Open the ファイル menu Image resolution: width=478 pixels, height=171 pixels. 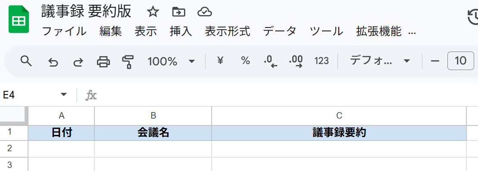pos(64,31)
